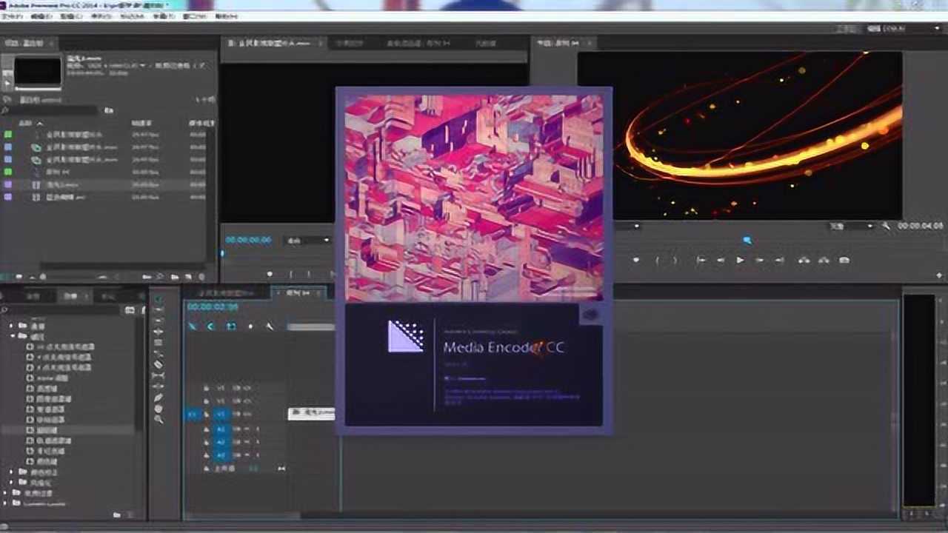Screen dimensions: 948x533
Task: Click the Lift button in Program monitor
Action: point(804,260)
